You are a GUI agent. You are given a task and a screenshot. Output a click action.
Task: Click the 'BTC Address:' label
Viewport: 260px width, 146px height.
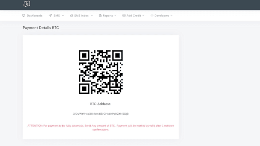(x=101, y=104)
